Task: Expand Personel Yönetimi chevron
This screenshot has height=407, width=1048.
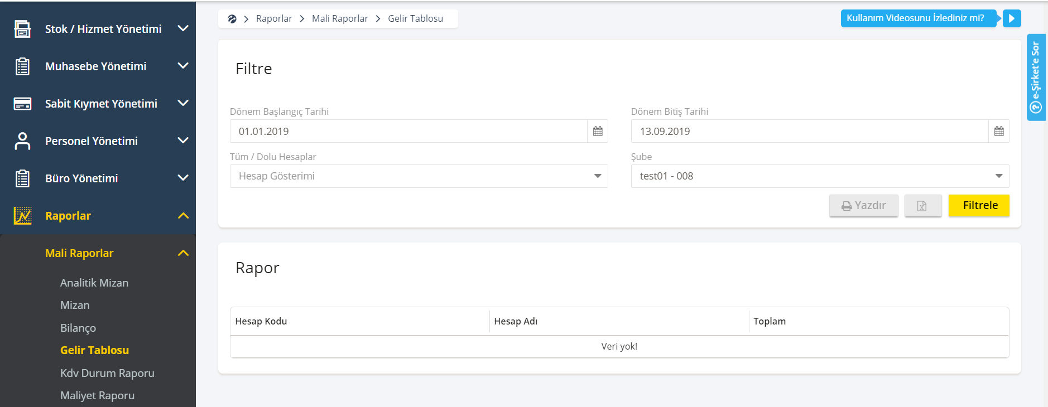Action: [x=183, y=140]
